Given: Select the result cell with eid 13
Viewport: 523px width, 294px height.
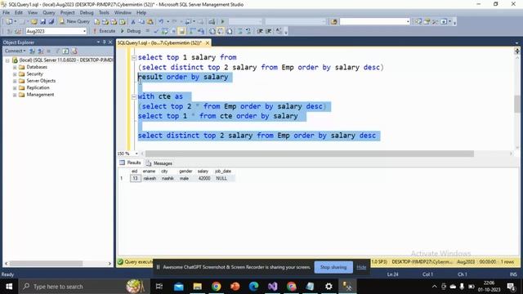Looking at the screenshot, I should tap(135, 178).
